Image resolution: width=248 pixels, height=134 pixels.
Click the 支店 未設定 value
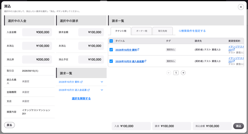(x=26, y=101)
